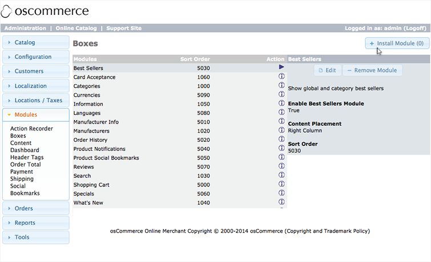Open Header Tags under Modules

tap(27, 157)
